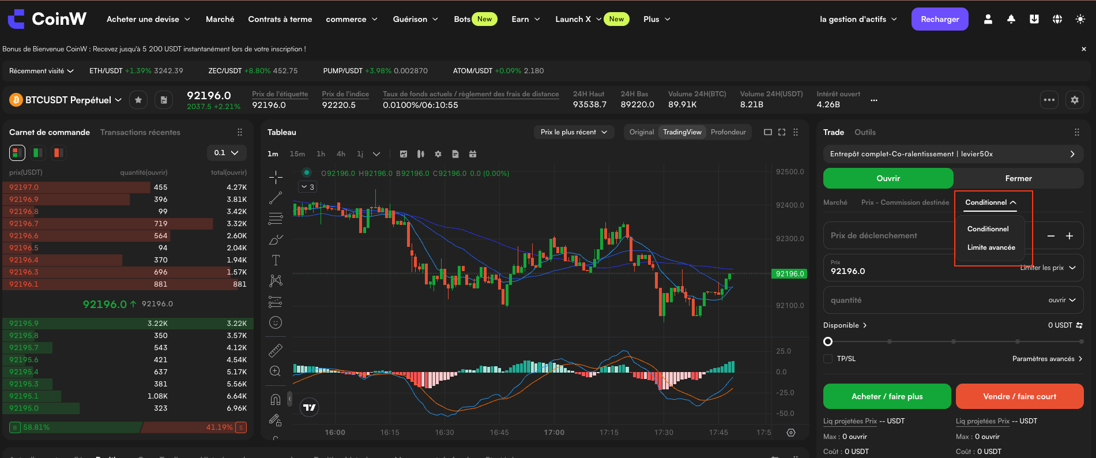
Task: Show only sell orders in order book
Action: [58, 153]
